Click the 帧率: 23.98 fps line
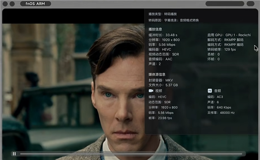Screen dimensions: 260x160 pyautogui.click(x=160, y=118)
